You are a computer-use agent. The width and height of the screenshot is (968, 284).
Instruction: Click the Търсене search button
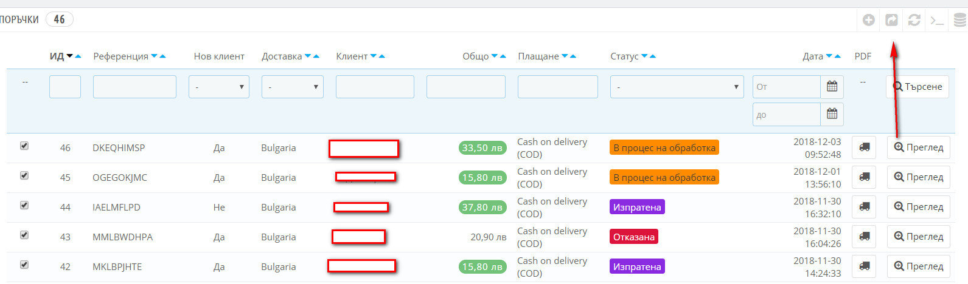(918, 87)
